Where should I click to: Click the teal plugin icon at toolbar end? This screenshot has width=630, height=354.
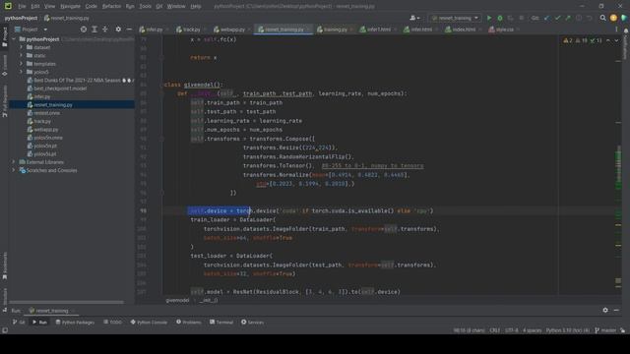(624, 18)
